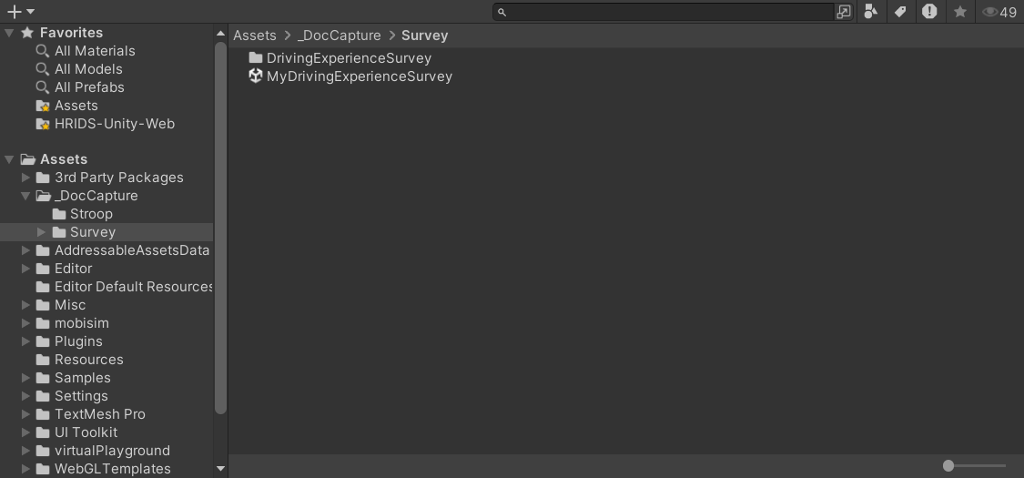Select the MyDrivingExperienceSurvey scene asset icon

click(x=256, y=76)
